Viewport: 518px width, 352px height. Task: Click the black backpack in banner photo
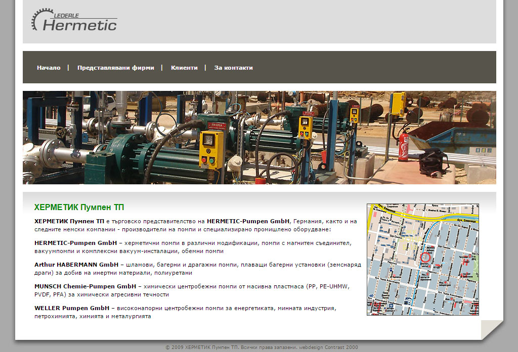433,161
